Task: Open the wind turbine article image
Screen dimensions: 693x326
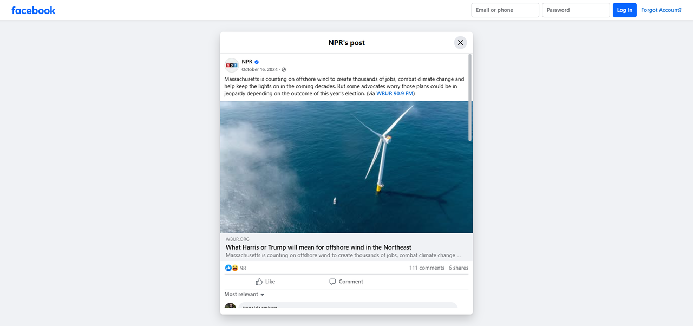Action: click(x=346, y=167)
